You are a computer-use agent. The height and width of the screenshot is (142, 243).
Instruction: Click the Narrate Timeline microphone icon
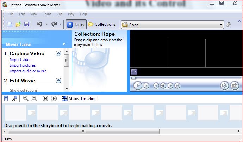coord(14,99)
